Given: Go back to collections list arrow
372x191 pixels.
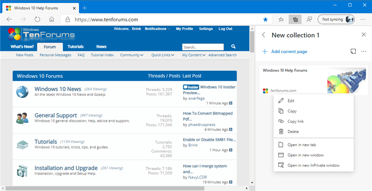Looking at the screenshot, I should coord(263,35).
